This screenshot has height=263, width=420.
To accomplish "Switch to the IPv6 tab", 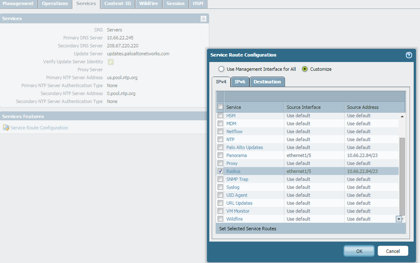I will [x=240, y=82].
